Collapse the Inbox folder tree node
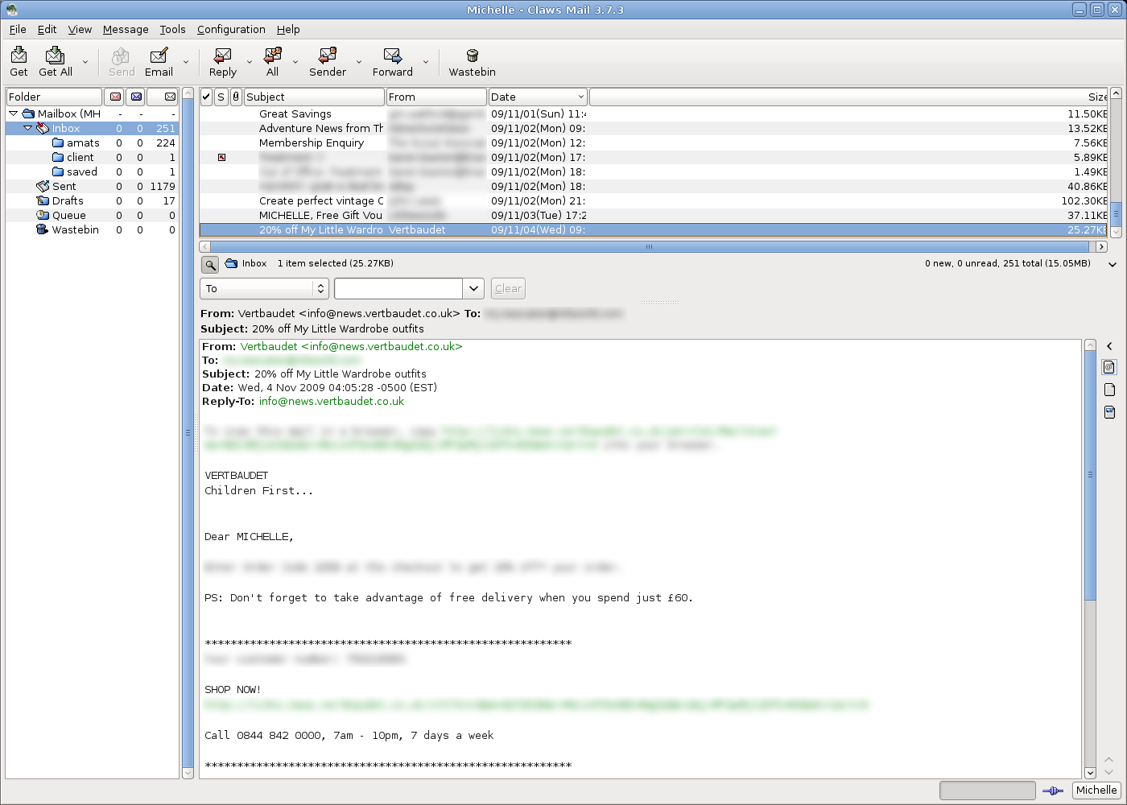 [27, 128]
